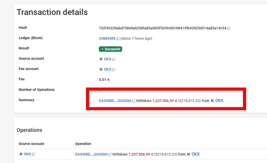This screenshot has height=163, width=267.
Task: Select the fee value 0.01 π
Action: (x=104, y=80)
